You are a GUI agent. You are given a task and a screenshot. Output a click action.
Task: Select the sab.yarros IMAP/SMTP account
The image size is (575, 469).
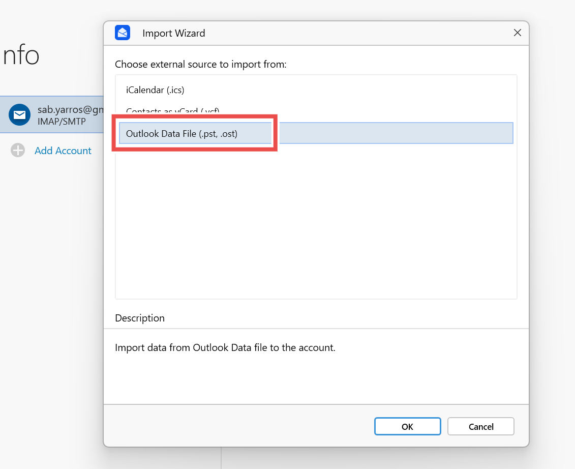pyautogui.click(x=52, y=115)
